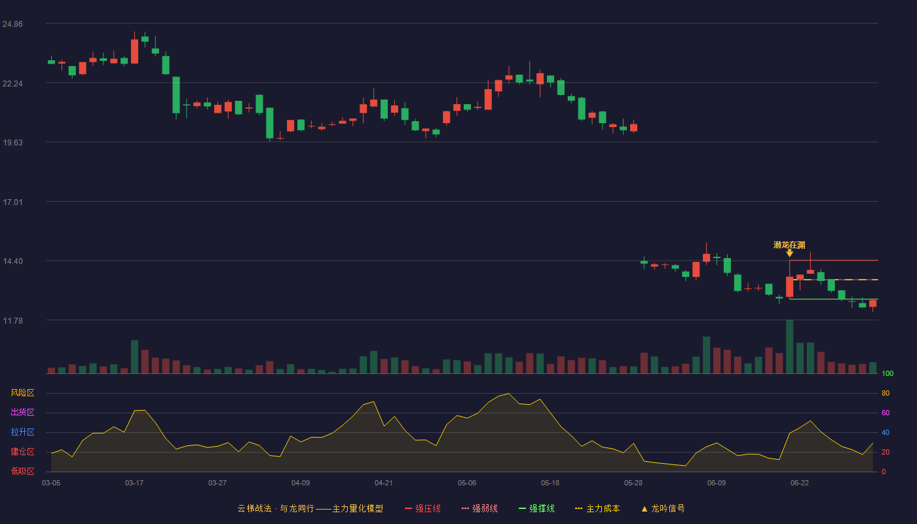Click the 19.63 price axis label

click(x=12, y=143)
